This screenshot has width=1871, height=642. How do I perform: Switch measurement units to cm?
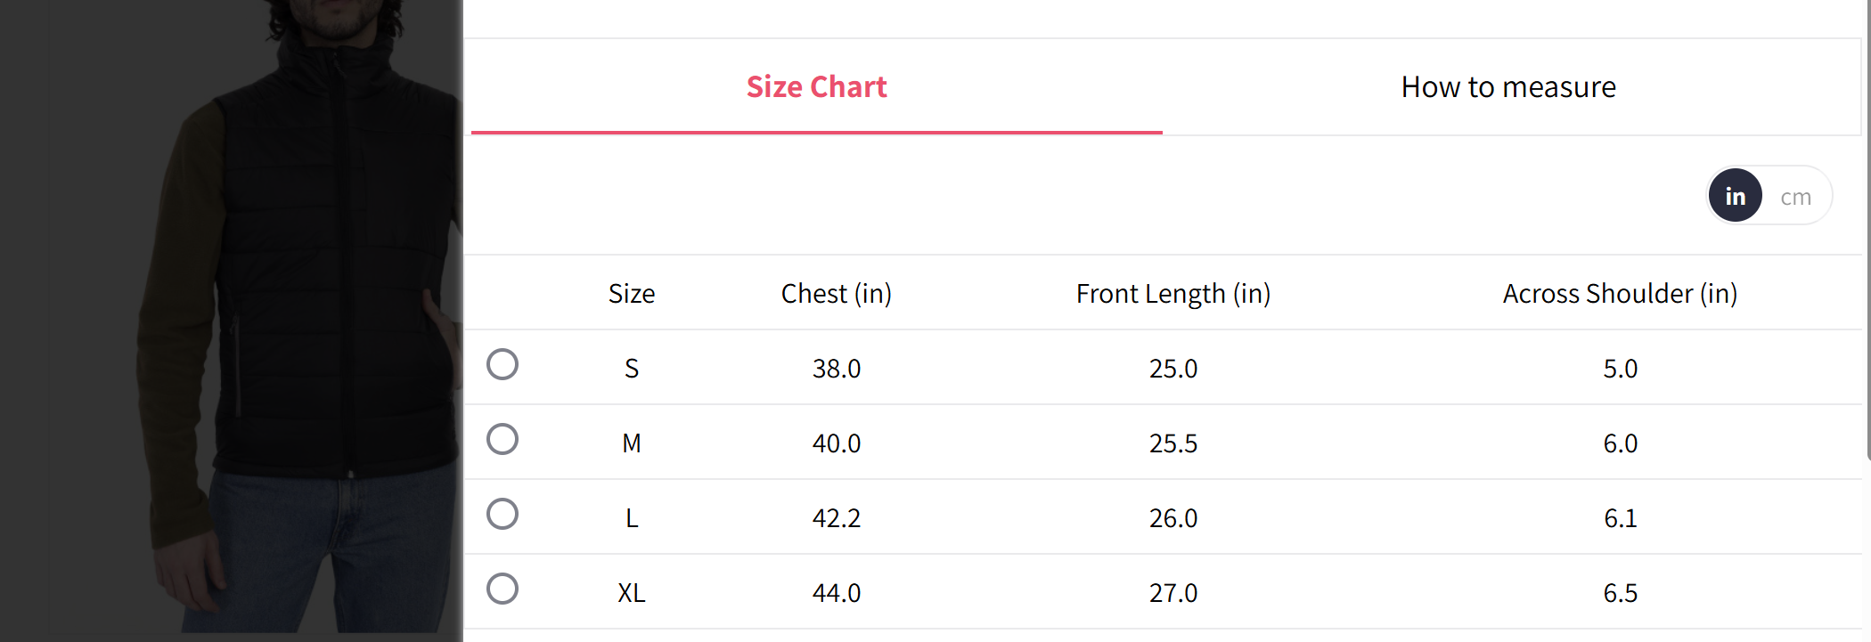pyautogui.click(x=1795, y=197)
